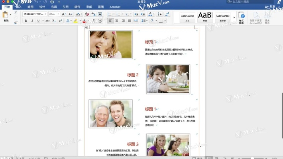Expand the styles gallery arrow
Viewport: 283px width, 159px height.
[234, 17]
